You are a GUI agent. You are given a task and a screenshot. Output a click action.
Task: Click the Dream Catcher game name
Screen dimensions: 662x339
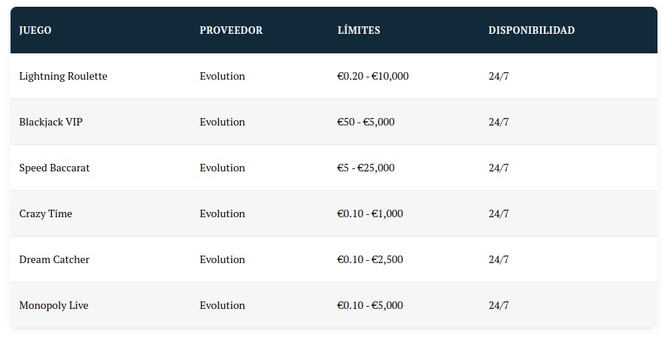point(54,260)
